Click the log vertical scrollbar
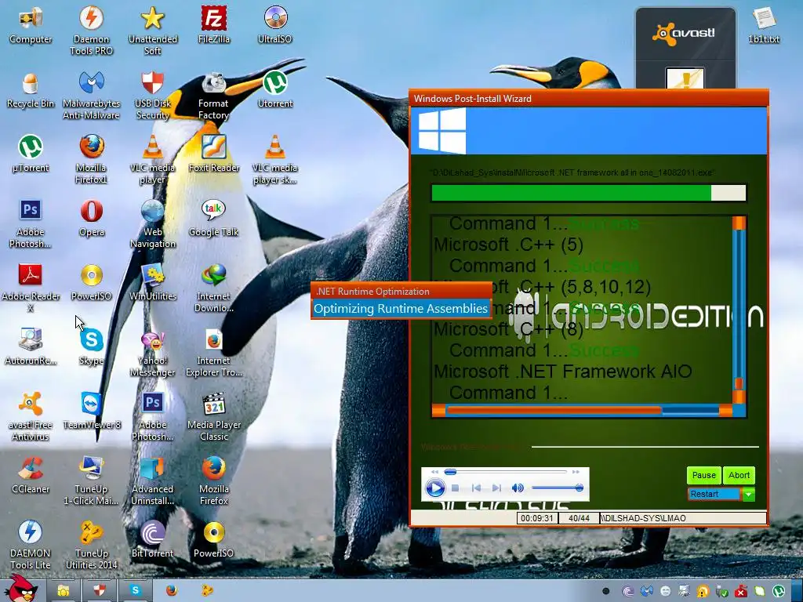 (739, 310)
